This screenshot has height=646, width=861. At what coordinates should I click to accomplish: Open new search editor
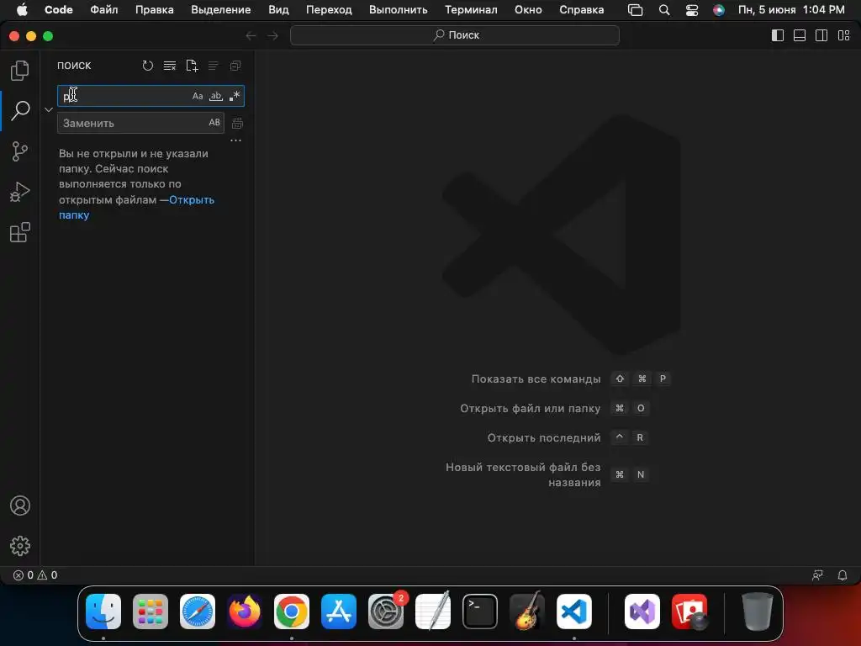pos(192,66)
